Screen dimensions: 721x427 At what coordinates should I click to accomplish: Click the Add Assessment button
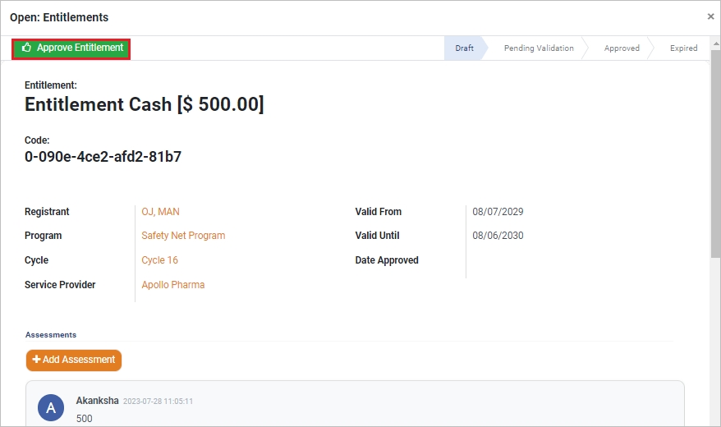pyautogui.click(x=74, y=360)
